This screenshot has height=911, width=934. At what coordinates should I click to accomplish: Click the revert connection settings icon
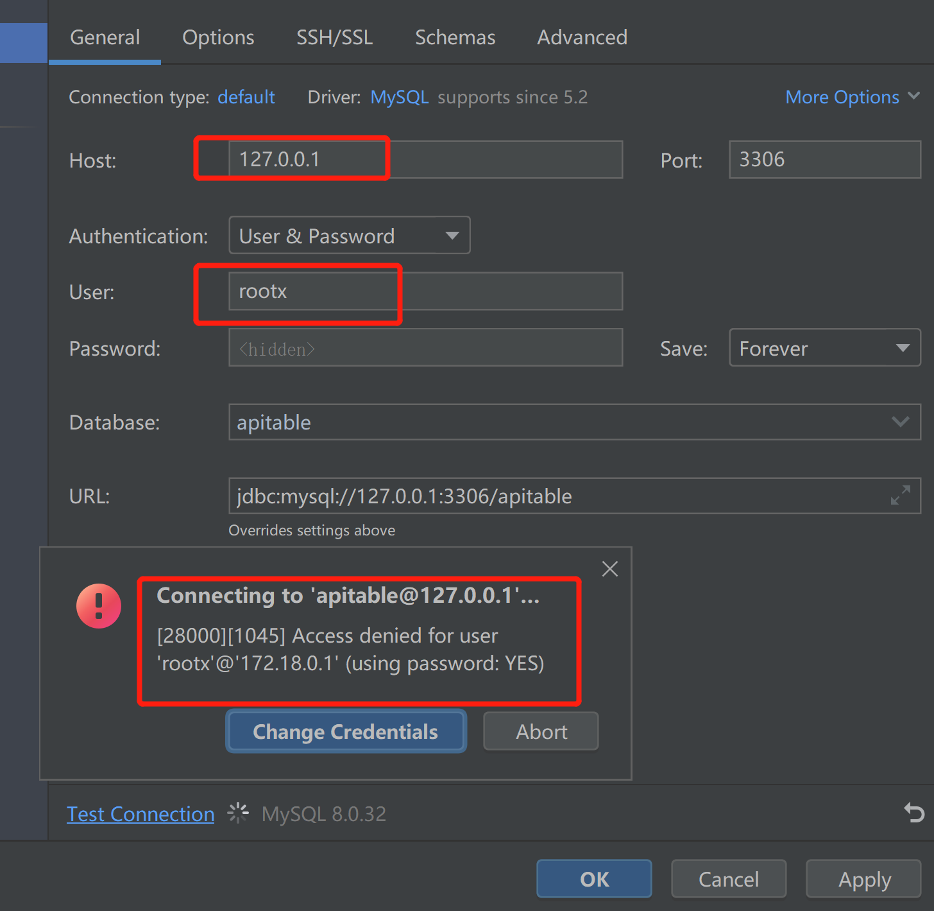[913, 813]
